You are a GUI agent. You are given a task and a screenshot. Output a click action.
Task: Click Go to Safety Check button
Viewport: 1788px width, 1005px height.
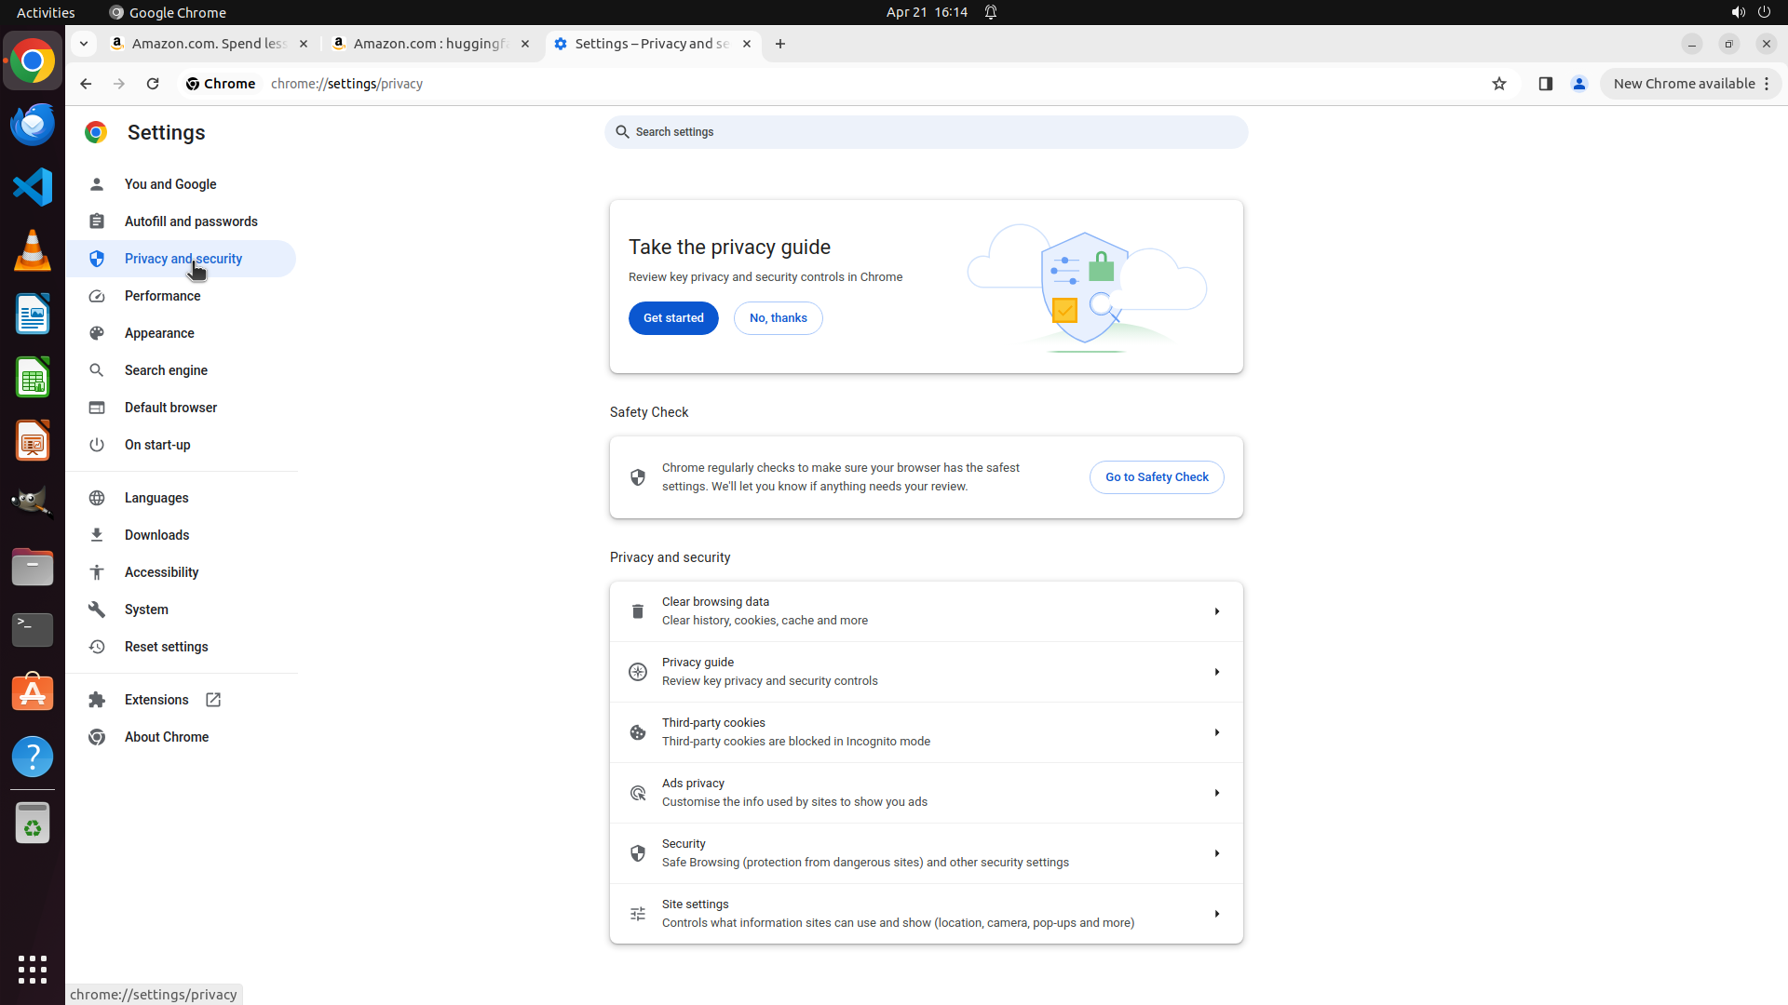click(1157, 477)
